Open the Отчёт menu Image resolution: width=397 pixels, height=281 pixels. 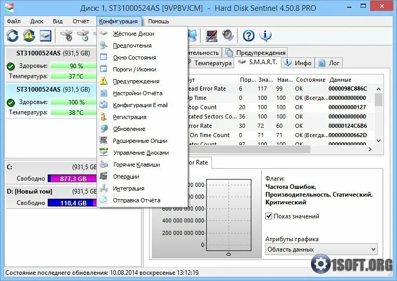(81, 21)
